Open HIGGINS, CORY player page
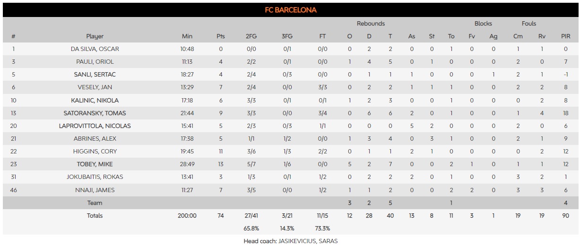 pos(95,152)
